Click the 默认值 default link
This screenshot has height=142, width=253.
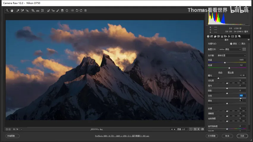pos(230,72)
